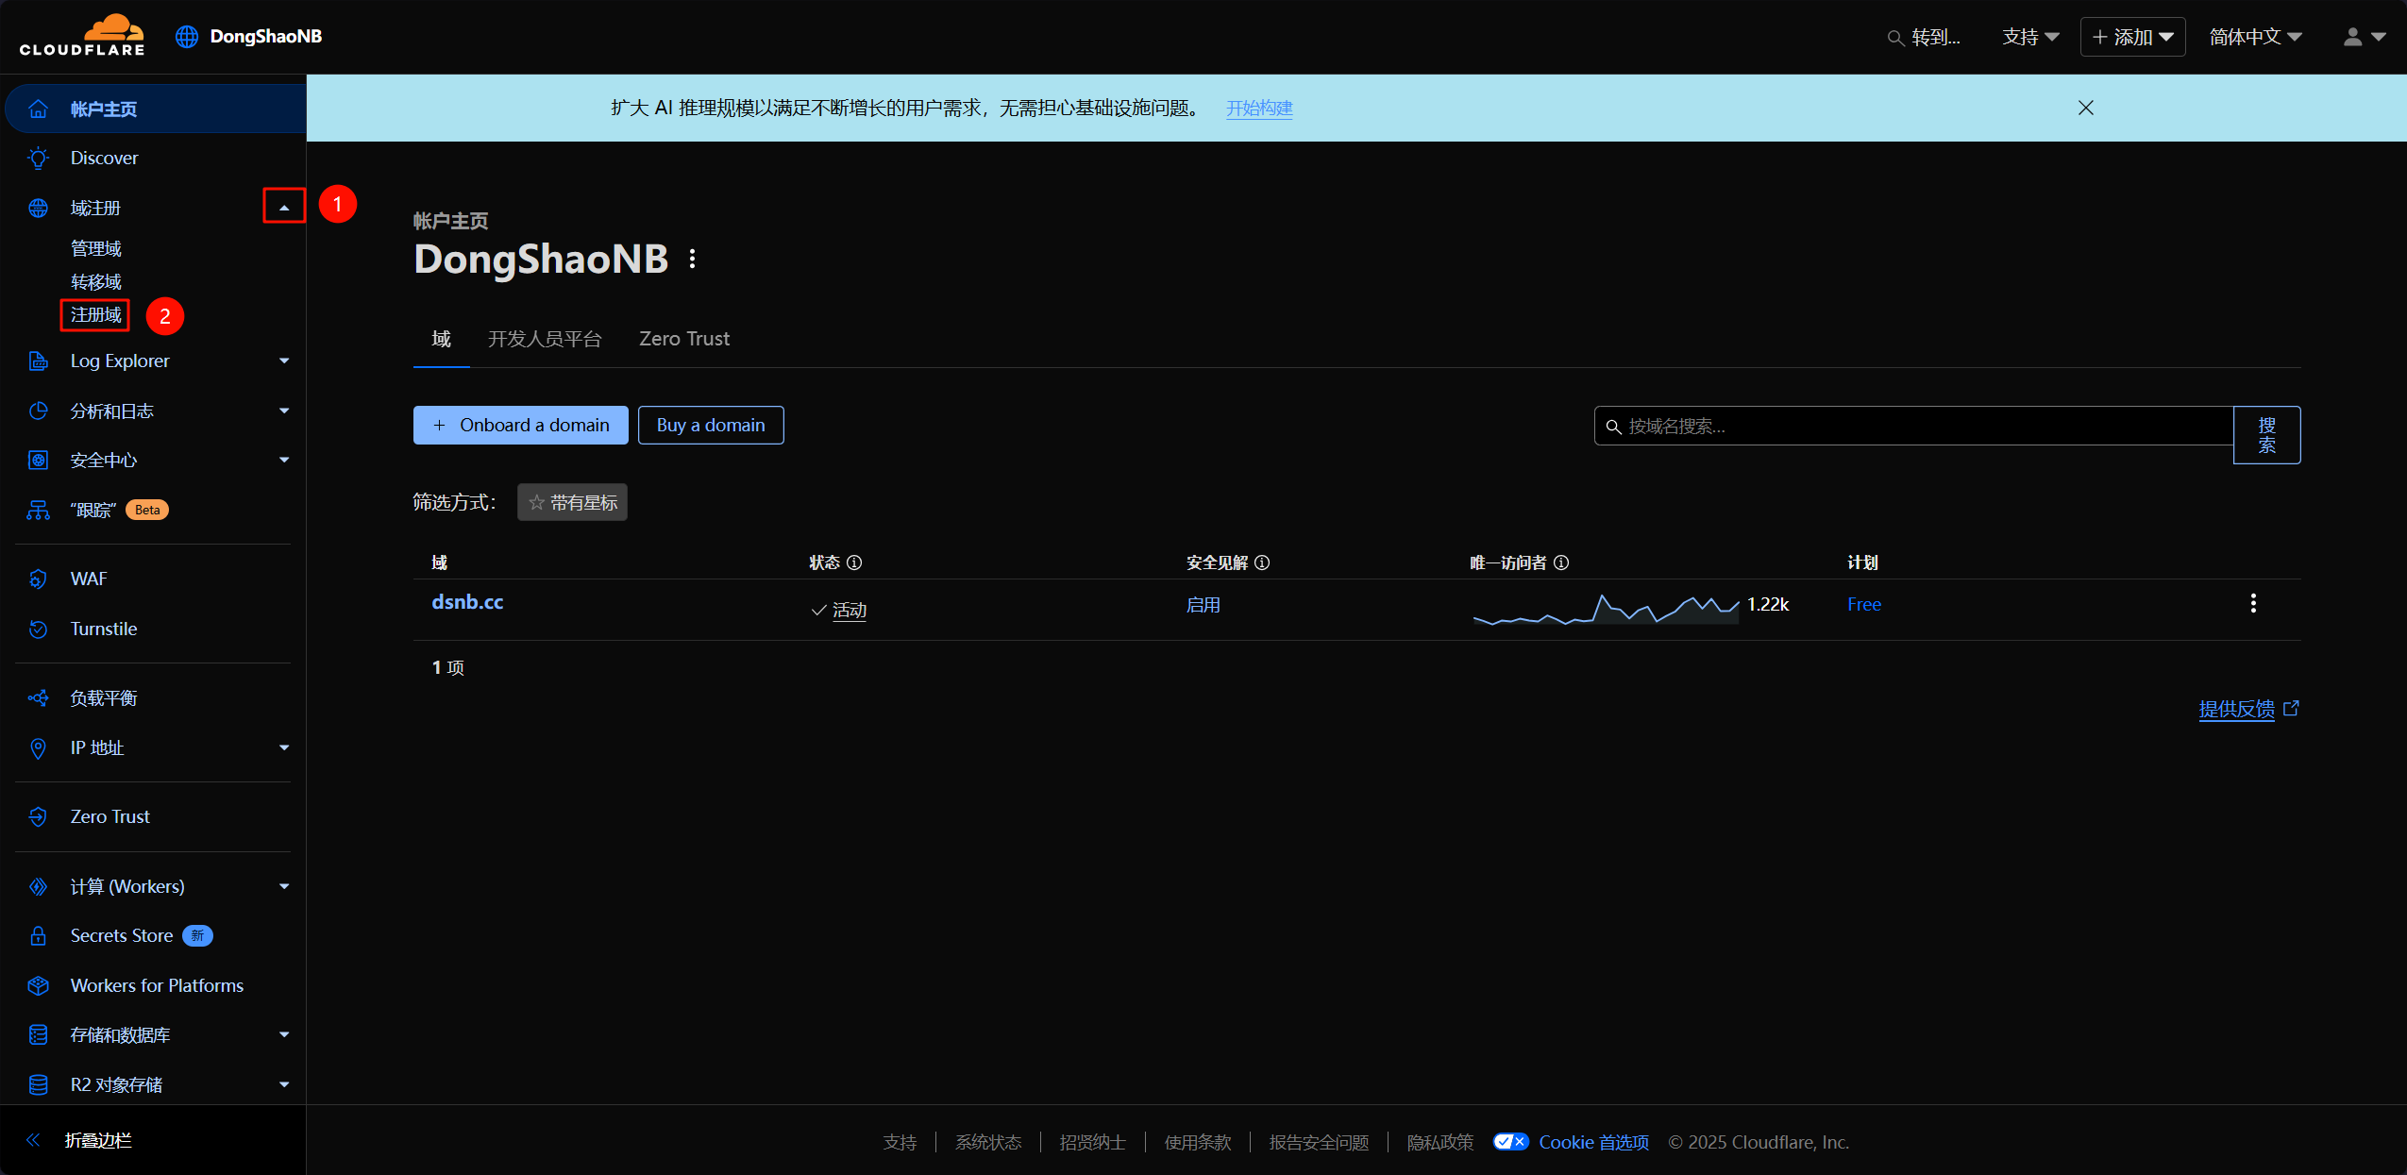Open Discover lightbulb icon in sidebar
Screen dimensions: 2407x1175
point(38,158)
